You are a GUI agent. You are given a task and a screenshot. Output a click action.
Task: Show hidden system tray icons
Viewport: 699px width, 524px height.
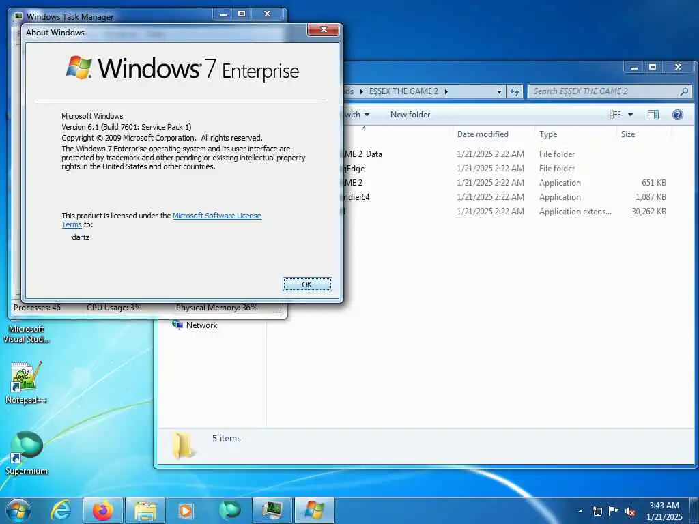(580, 511)
